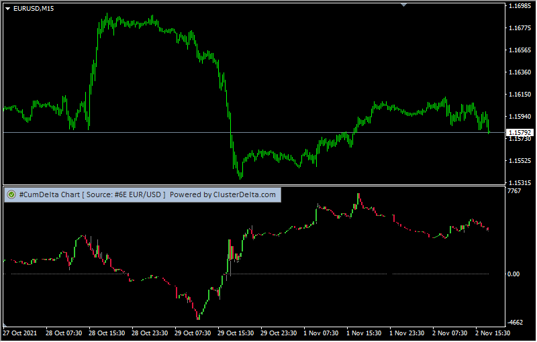Click the 7767 value on indicator scale
Screen dimensions: 537x342
click(514, 192)
